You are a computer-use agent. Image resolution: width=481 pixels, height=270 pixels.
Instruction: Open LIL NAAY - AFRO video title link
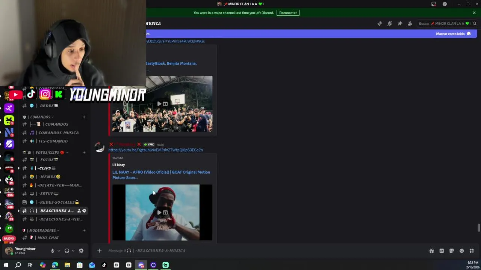[x=161, y=175]
